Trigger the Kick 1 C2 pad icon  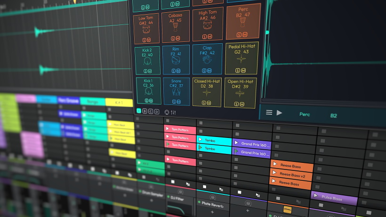pyautogui.click(x=148, y=92)
